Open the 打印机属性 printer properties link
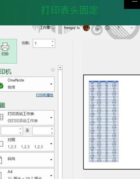140x179 pixels. (x=45, y=95)
